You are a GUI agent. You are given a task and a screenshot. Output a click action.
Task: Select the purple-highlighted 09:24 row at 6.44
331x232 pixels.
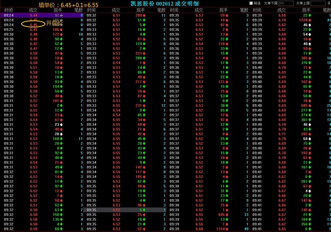point(42,16)
